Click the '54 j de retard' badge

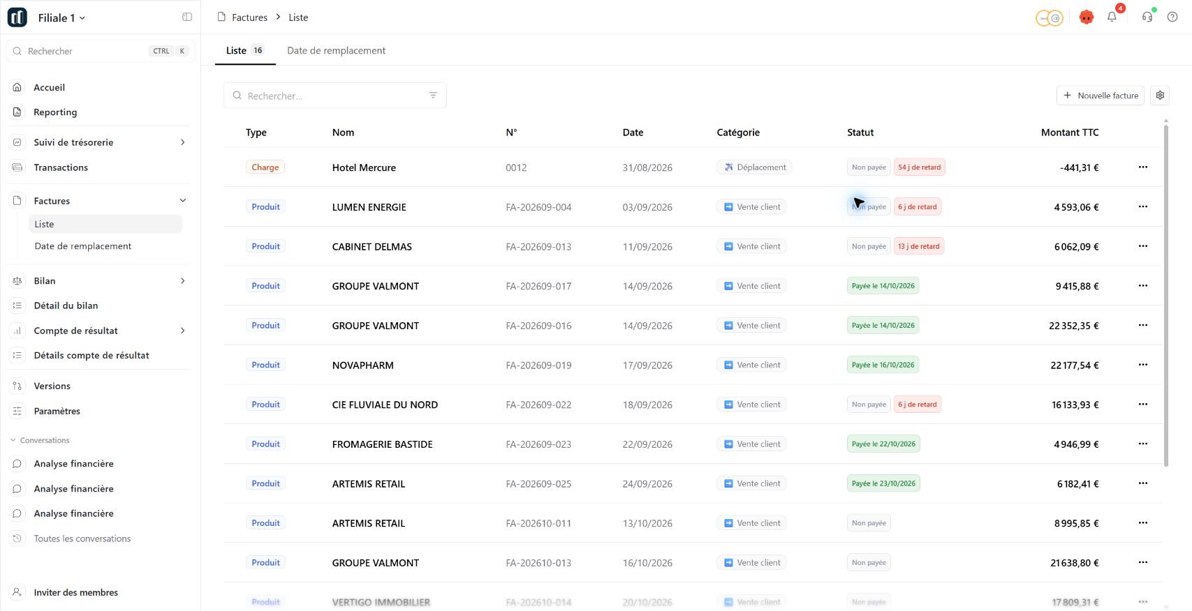[920, 167]
